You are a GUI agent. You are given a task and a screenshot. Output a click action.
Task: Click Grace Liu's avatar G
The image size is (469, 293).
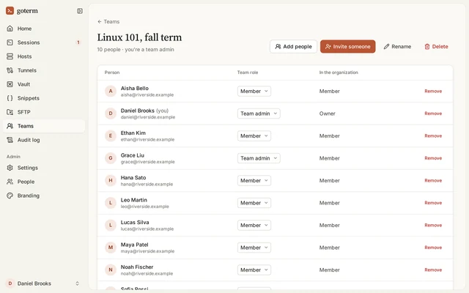111,158
